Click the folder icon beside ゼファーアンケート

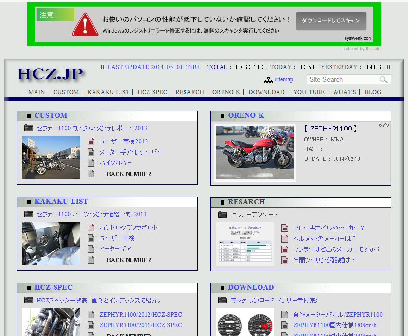223,214
